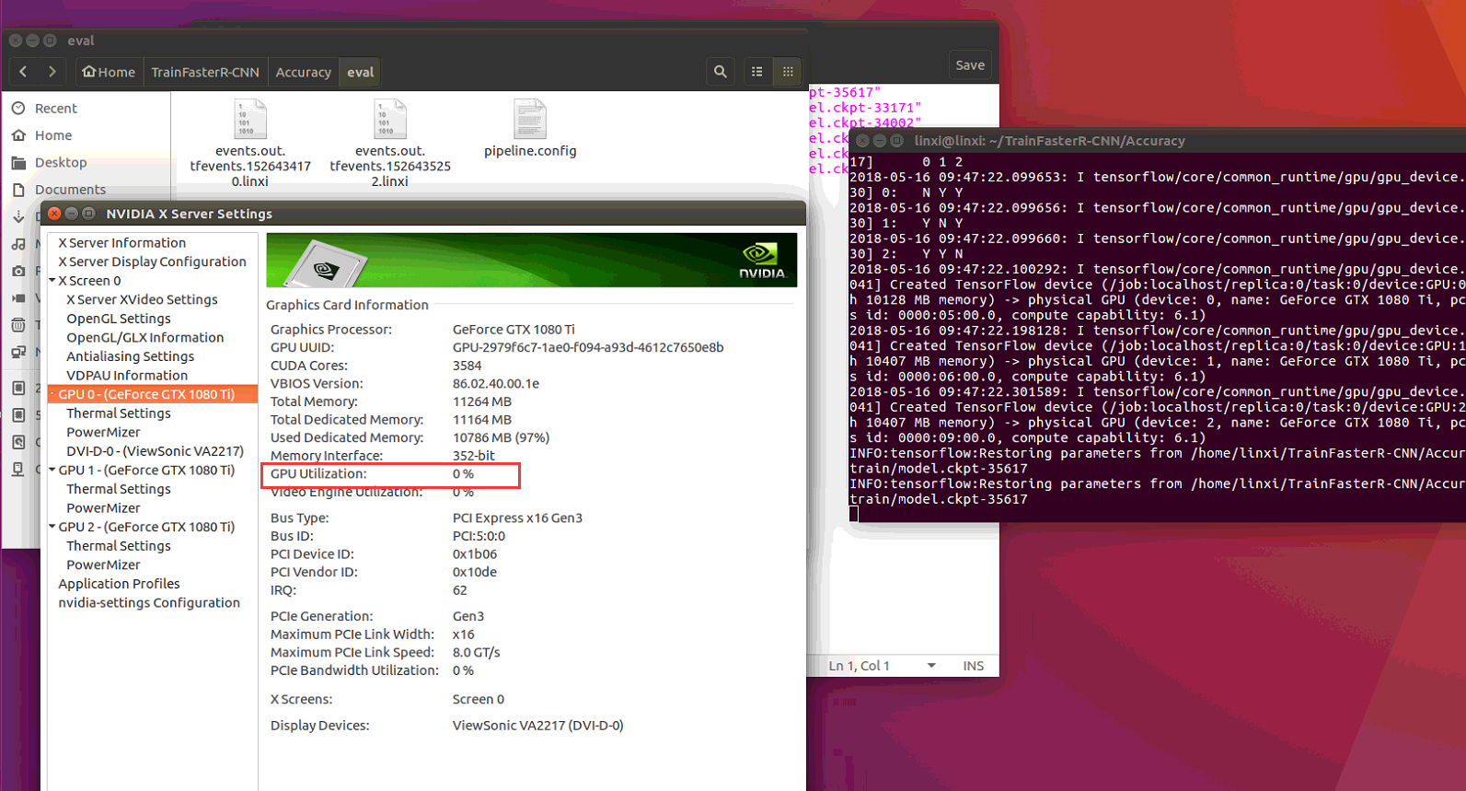Open OpenGL/GLX Information page
Screen dimensions: 1466x791
coord(144,337)
